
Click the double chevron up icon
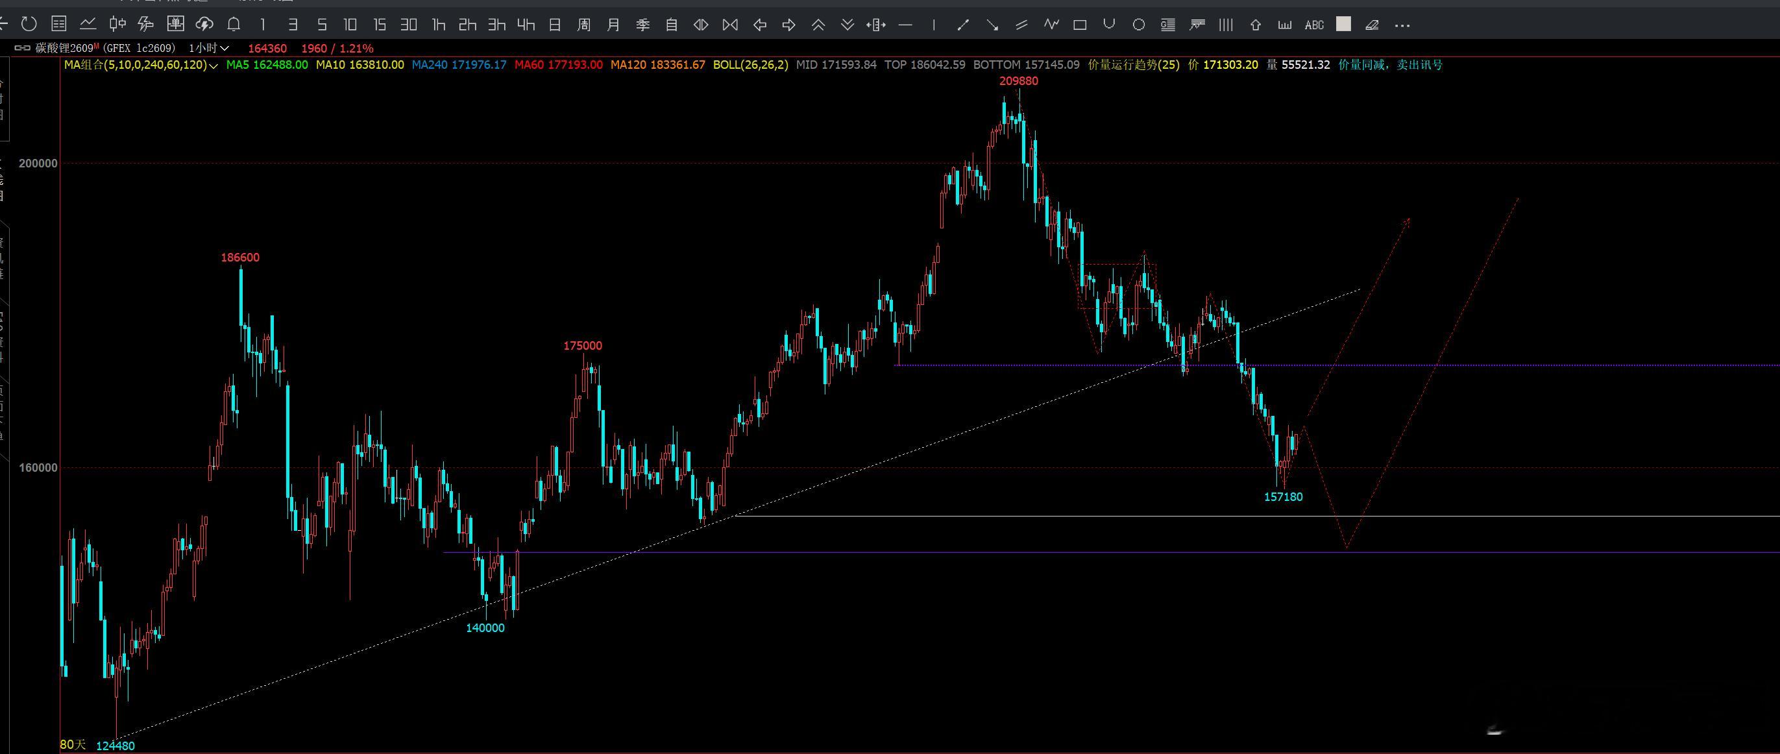[x=818, y=25]
